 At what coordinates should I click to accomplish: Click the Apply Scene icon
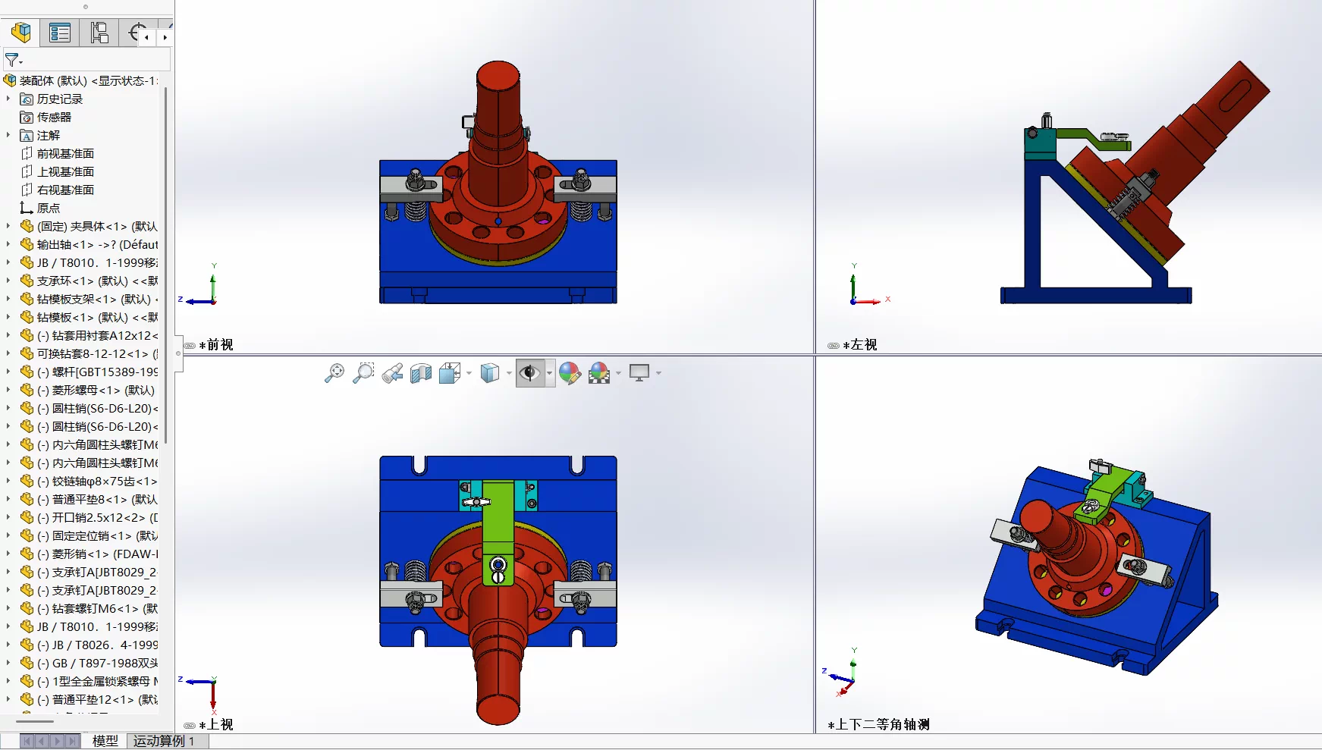pyautogui.click(x=599, y=373)
